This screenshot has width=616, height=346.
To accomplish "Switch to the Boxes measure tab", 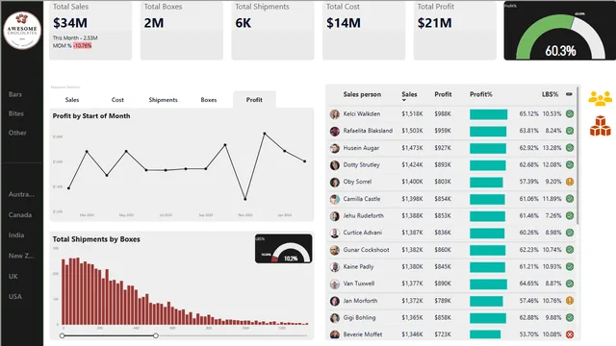I will 209,100.
